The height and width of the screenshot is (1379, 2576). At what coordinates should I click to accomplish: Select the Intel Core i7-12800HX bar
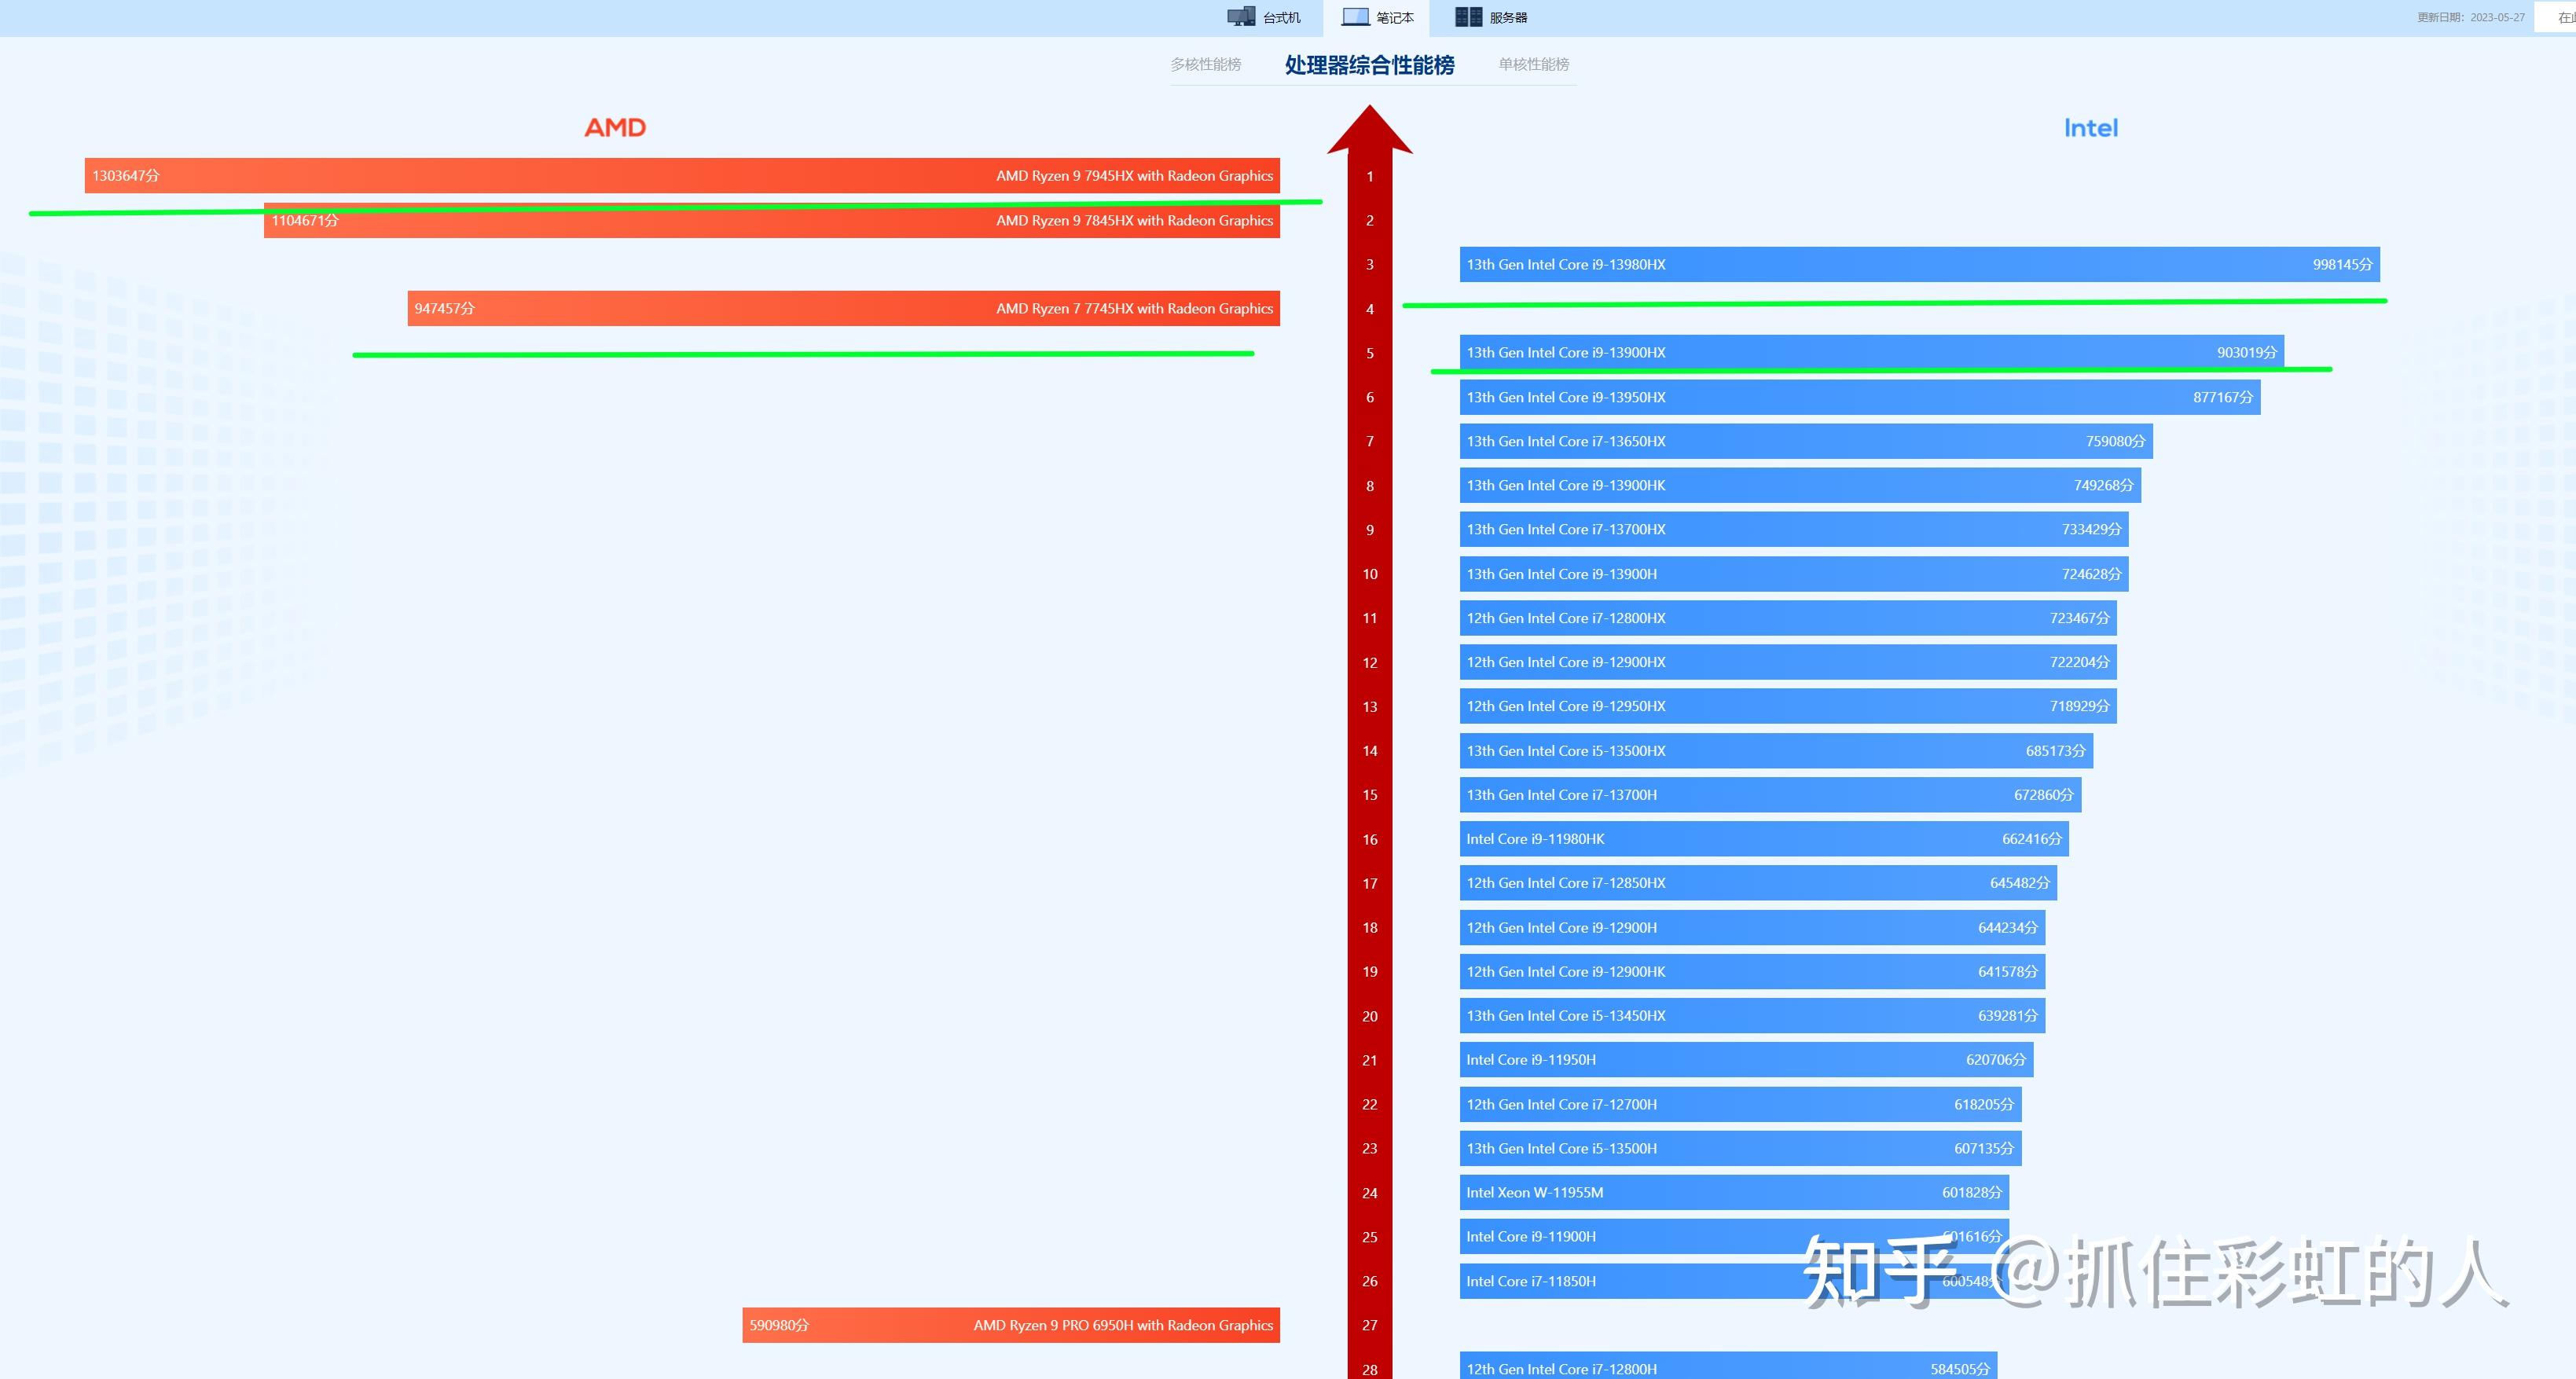click(x=1788, y=618)
